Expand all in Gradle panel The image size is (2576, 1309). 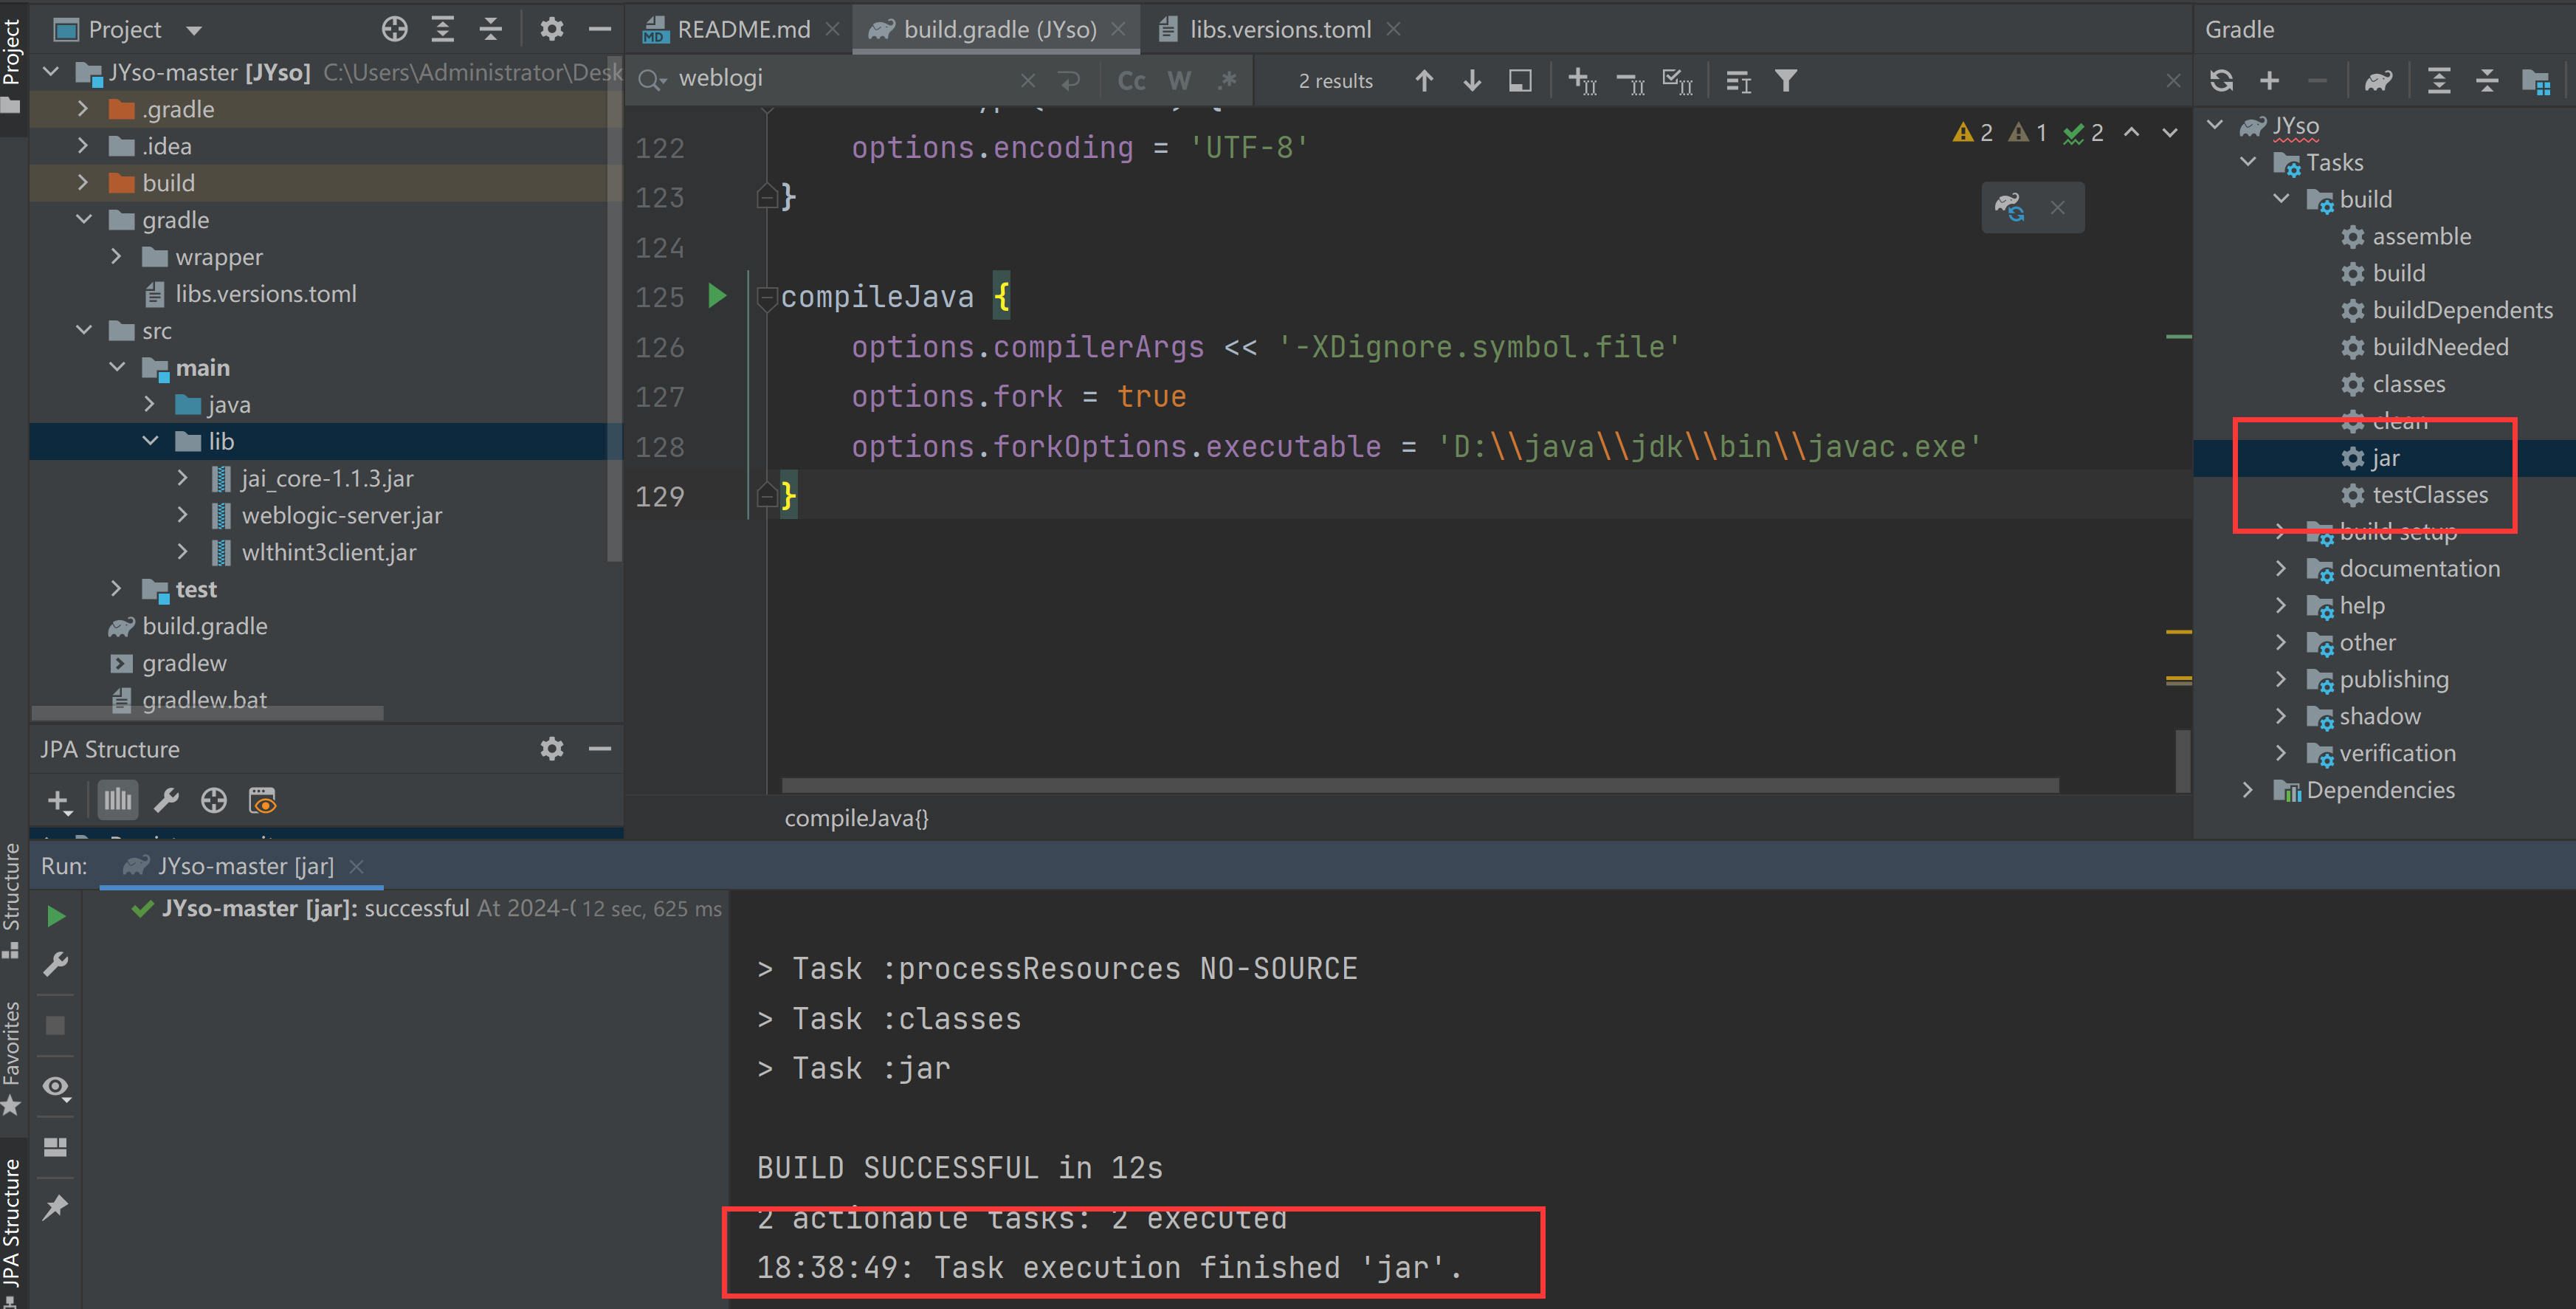tap(2439, 81)
